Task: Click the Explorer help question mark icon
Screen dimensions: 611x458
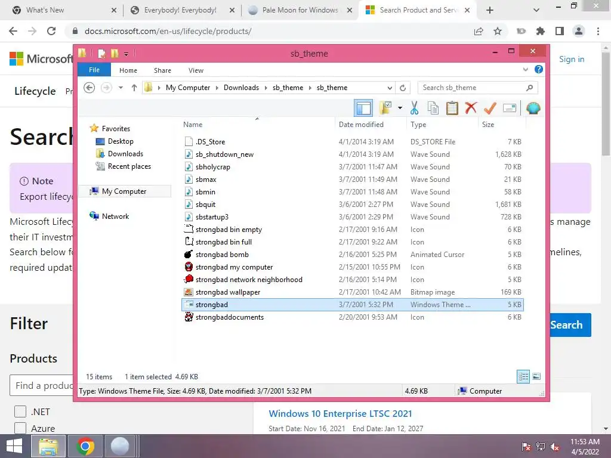Action: [x=539, y=69]
